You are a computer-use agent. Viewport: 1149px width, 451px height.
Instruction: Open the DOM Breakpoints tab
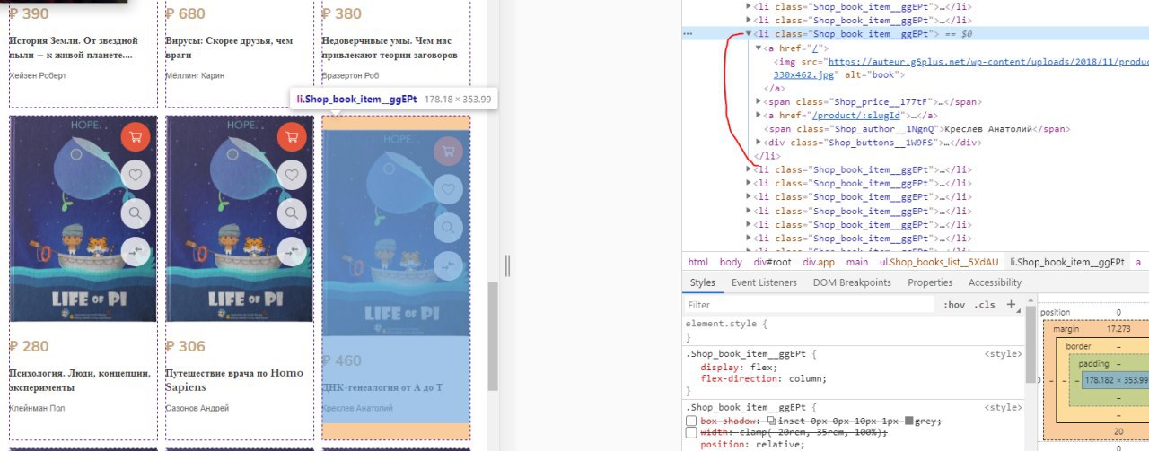(x=852, y=282)
